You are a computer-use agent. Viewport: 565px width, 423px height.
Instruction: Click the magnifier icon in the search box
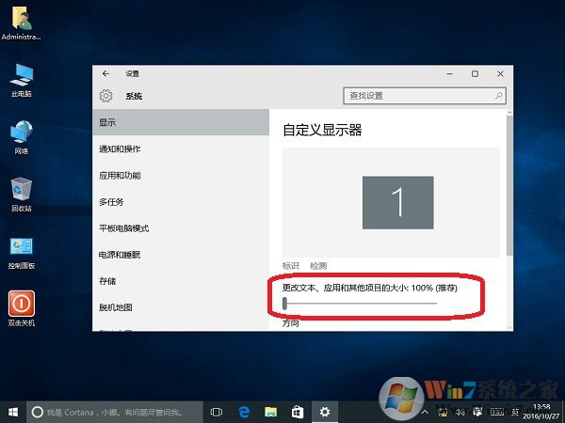499,96
